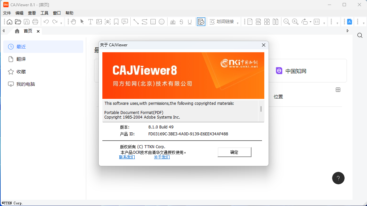
Task: Toggle the highlighted task-check toolbar button
Action: (x=201, y=22)
